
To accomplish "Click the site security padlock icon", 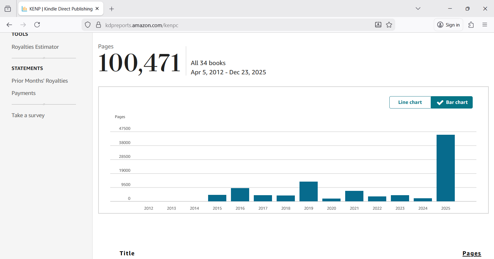I will (x=98, y=25).
